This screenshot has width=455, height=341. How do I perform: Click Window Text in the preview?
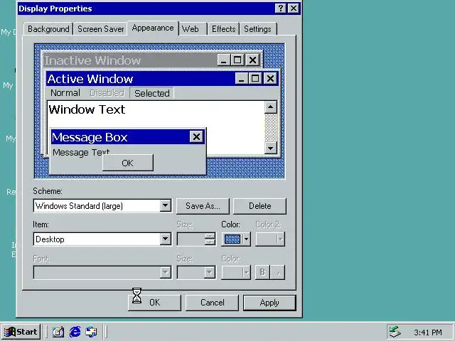[87, 109]
